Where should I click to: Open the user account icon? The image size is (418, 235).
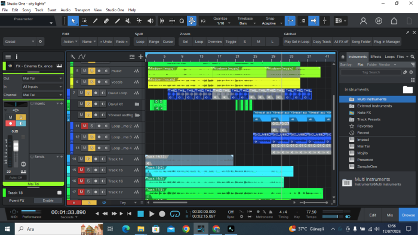[363, 21]
